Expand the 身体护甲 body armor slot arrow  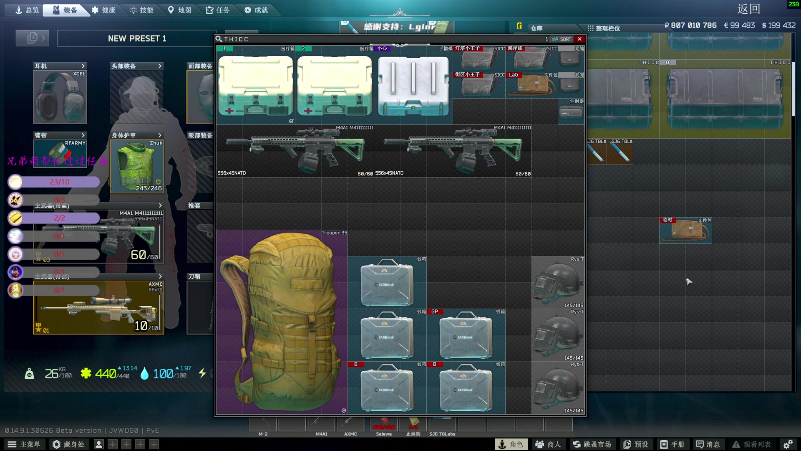coord(160,135)
